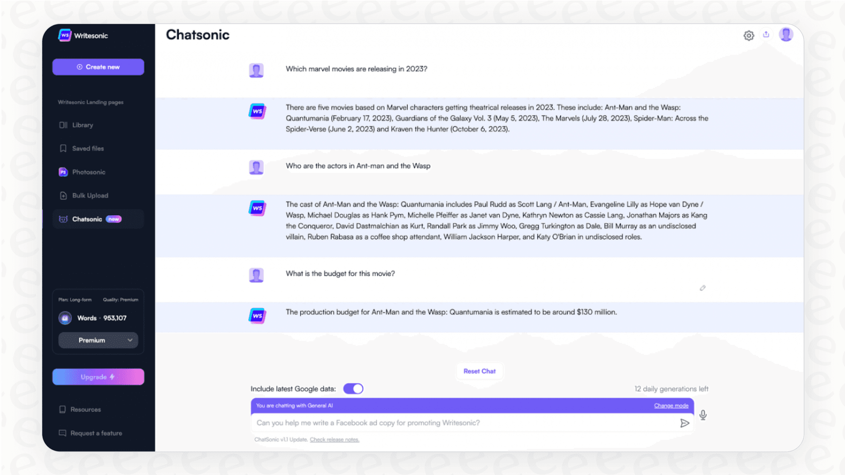Screen dimensions: 845x475
Task: Click the settings gear icon
Action: tap(748, 35)
